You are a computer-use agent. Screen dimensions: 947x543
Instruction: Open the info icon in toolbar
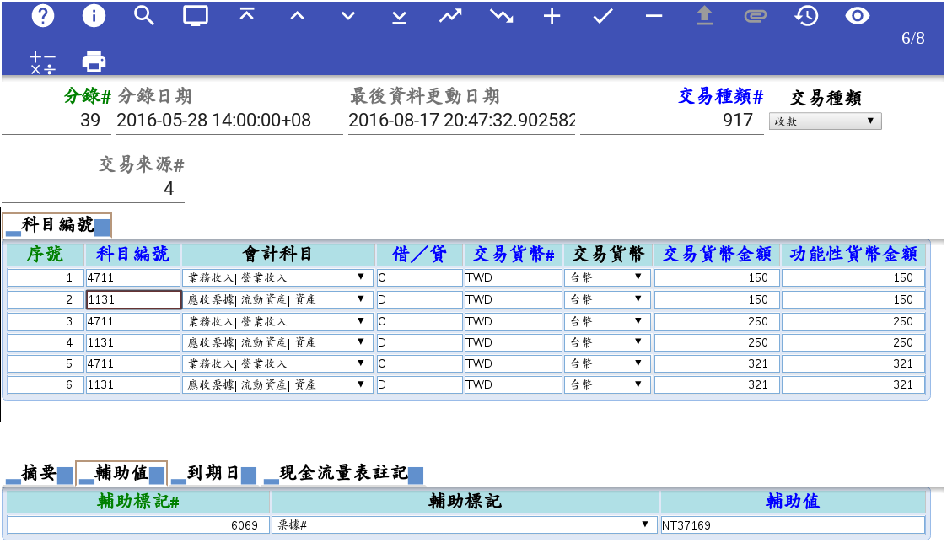click(x=94, y=16)
